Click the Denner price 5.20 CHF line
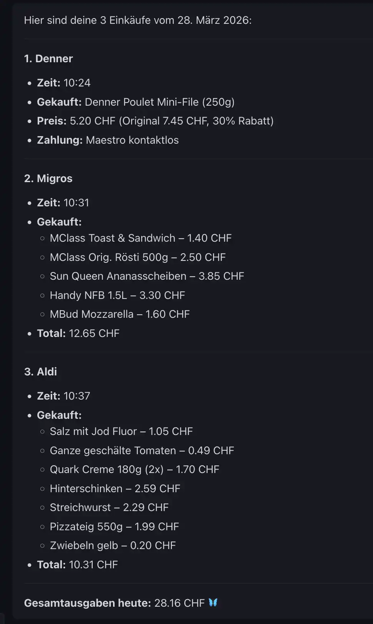The width and height of the screenshot is (373, 624). [155, 121]
